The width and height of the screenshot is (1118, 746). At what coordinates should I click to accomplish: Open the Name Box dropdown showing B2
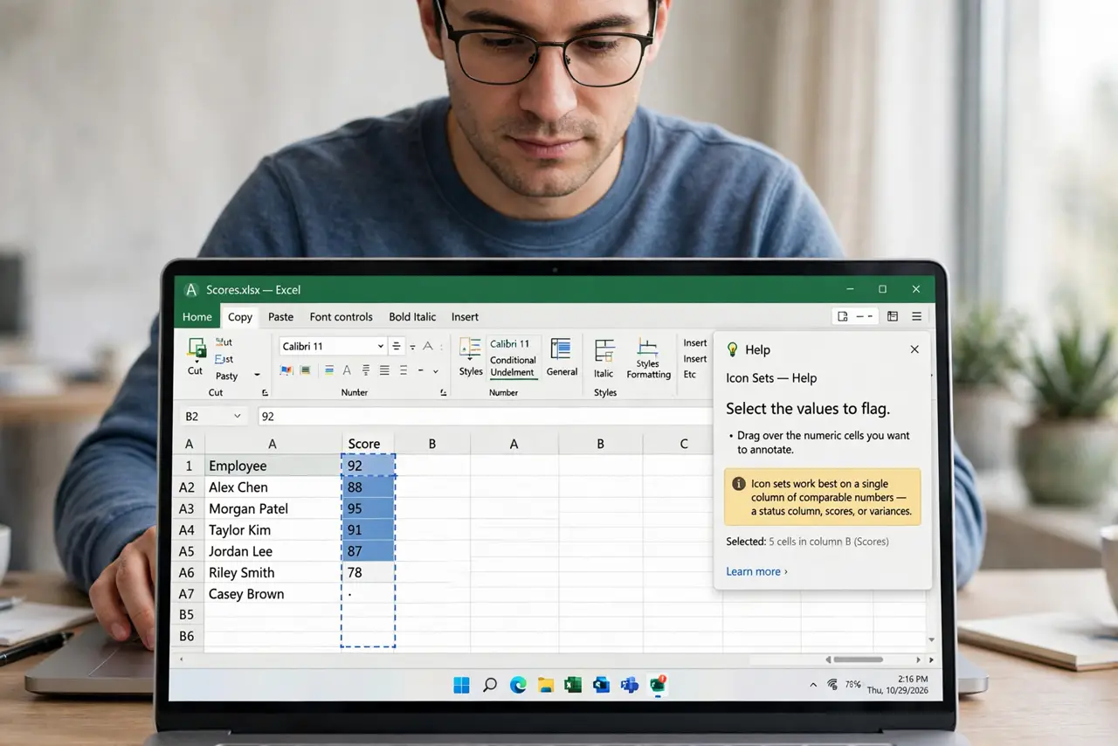tap(238, 417)
